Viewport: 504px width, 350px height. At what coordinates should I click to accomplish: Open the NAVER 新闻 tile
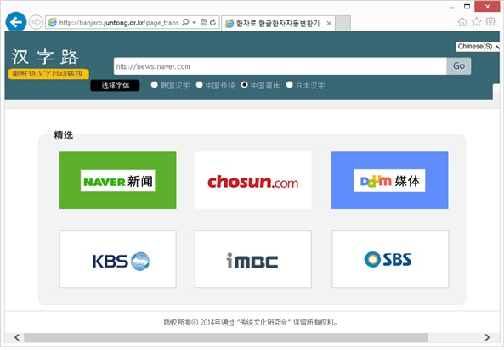pyautogui.click(x=117, y=180)
